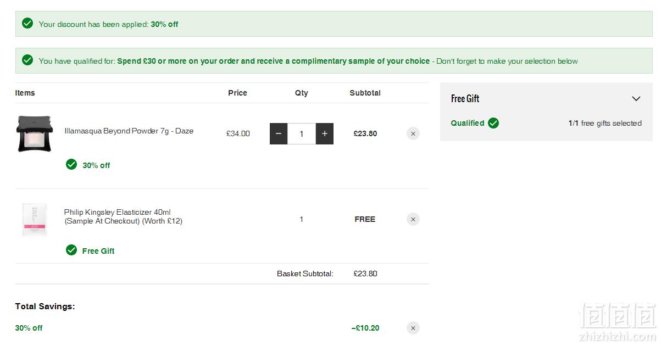The image size is (661, 346).
Task: Increase Illamasqua Beyond Powder quantity with plus
Action: tap(325, 133)
